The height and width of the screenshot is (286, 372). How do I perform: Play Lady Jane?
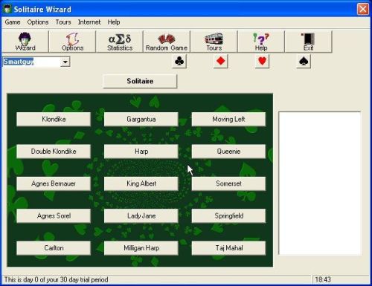pyautogui.click(x=141, y=215)
